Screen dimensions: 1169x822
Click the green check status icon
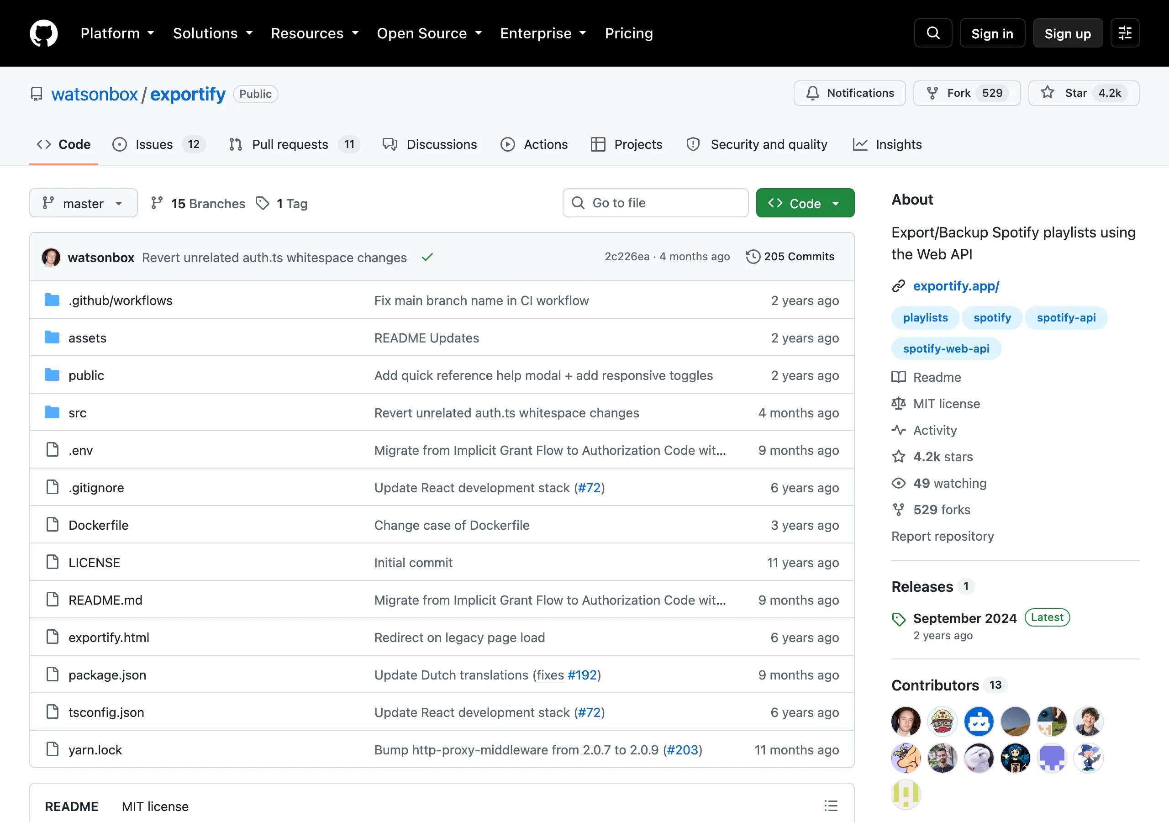(x=427, y=257)
